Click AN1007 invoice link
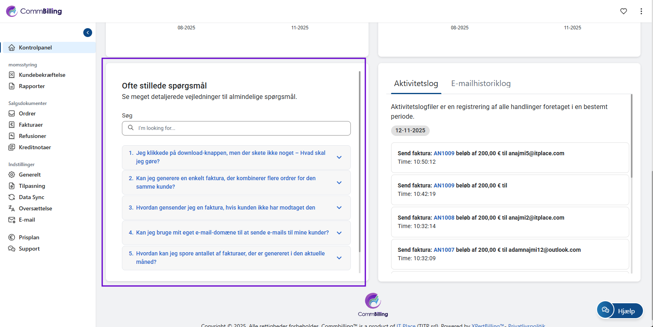 click(444, 250)
